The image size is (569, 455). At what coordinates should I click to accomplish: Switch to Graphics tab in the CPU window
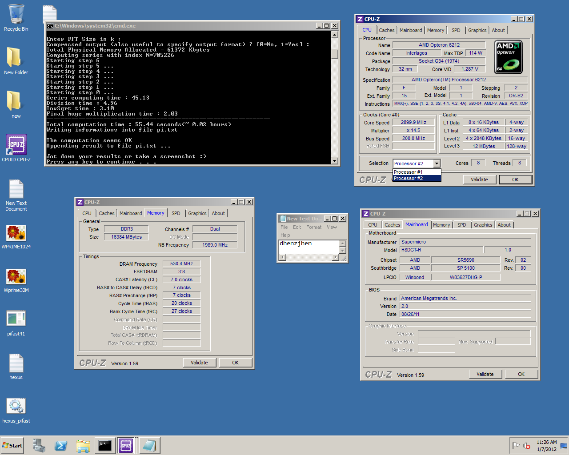[x=477, y=30]
